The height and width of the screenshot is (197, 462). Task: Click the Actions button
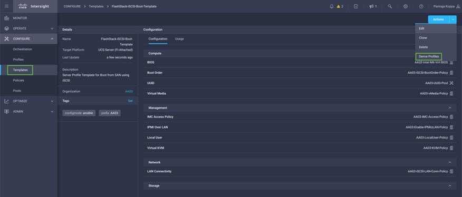[x=438, y=19]
